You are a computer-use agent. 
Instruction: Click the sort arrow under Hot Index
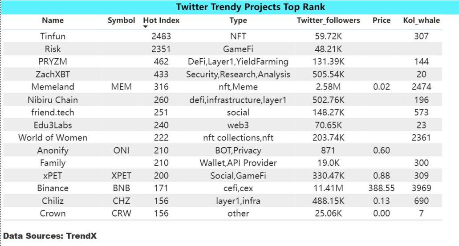point(146,27)
